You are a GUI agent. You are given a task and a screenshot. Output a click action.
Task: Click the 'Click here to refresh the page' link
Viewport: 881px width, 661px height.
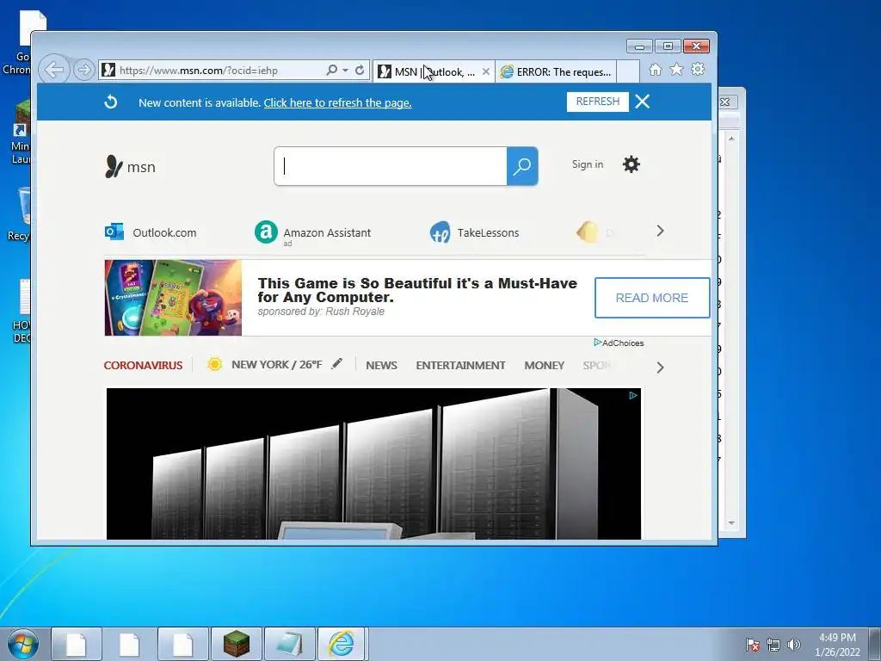tap(337, 103)
